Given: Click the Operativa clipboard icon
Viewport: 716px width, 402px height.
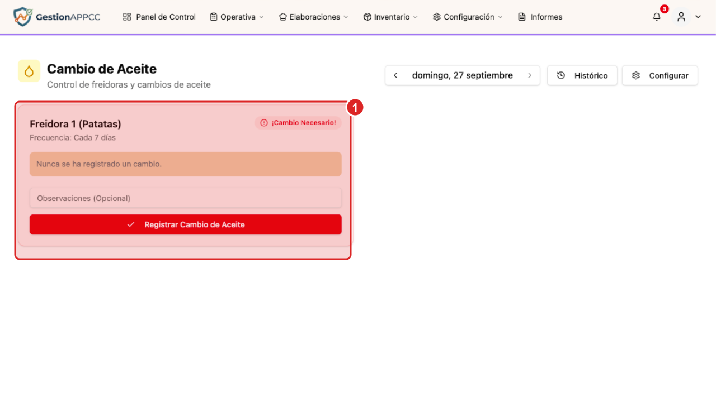Looking at the screenshot, I should [x=214, y=17].
